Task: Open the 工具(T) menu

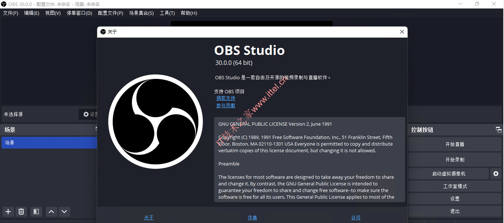Action: pos(167,13)
